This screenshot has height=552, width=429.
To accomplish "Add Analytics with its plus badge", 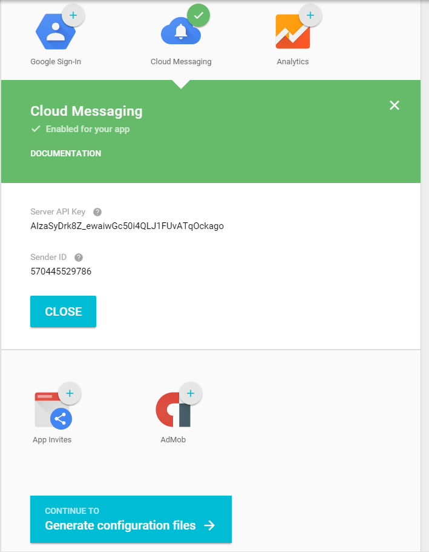I will [x=310, y=15].
